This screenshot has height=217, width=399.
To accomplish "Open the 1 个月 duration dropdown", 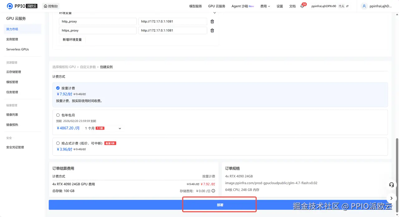I will (x=103, y=128).
